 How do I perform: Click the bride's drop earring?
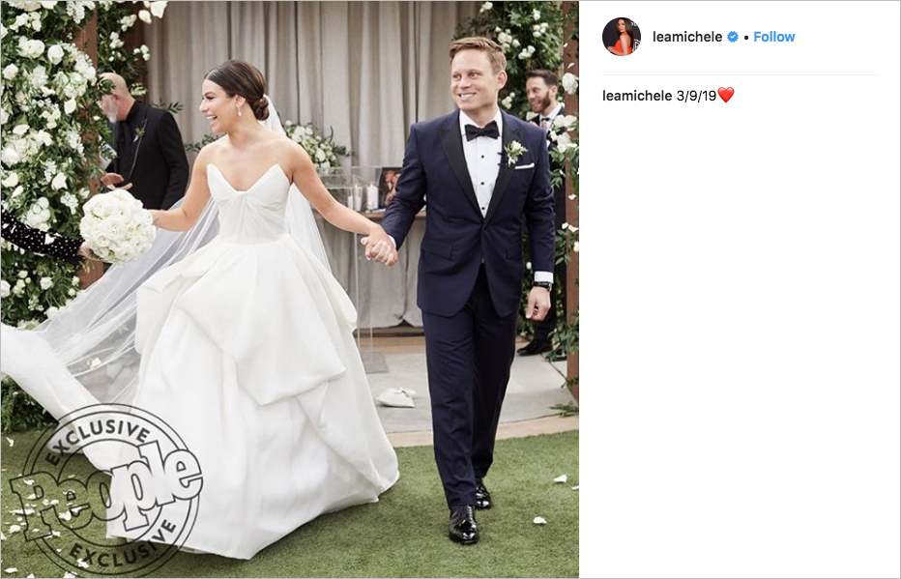coord(239,110)
